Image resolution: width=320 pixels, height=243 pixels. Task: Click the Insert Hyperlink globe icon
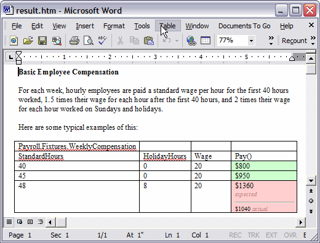pyautogui.click(x=191, y=41)
